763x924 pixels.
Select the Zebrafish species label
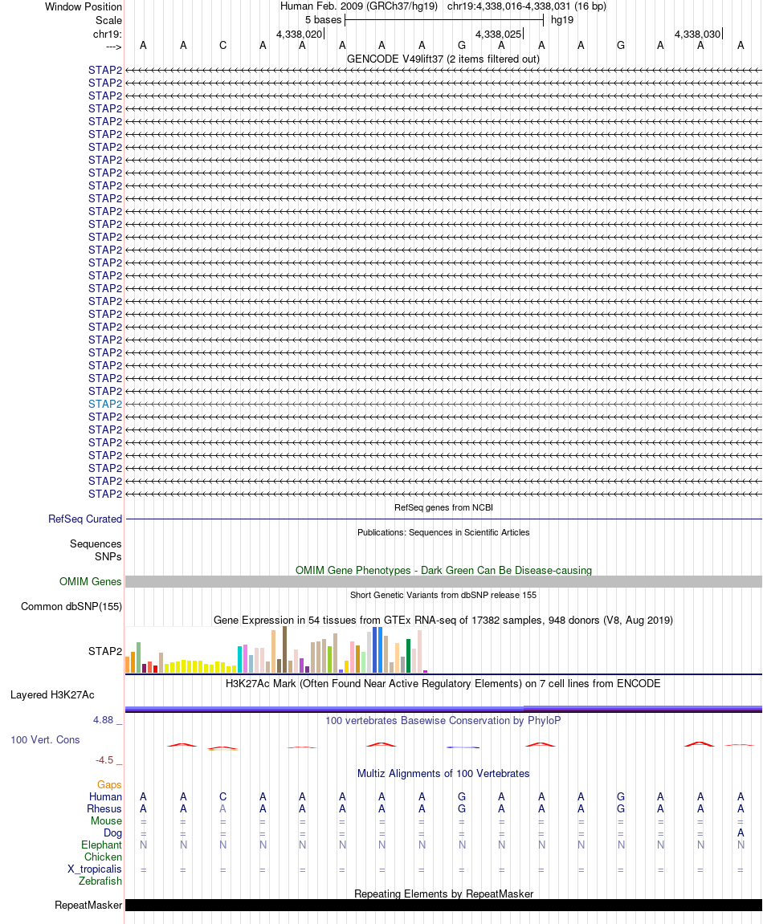[x=100, y=881]
